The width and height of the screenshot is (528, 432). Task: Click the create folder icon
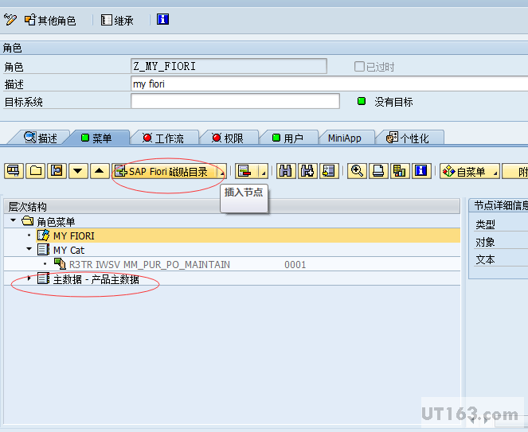[x=35, y=171]
